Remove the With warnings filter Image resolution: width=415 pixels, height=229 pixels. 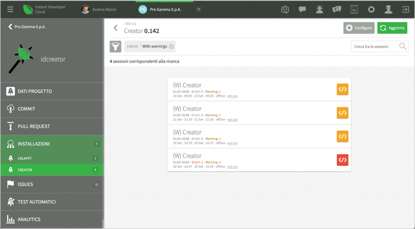click(171, 47)
